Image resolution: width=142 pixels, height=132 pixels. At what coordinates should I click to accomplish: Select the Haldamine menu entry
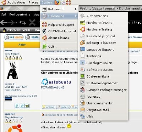pos(59,16)
